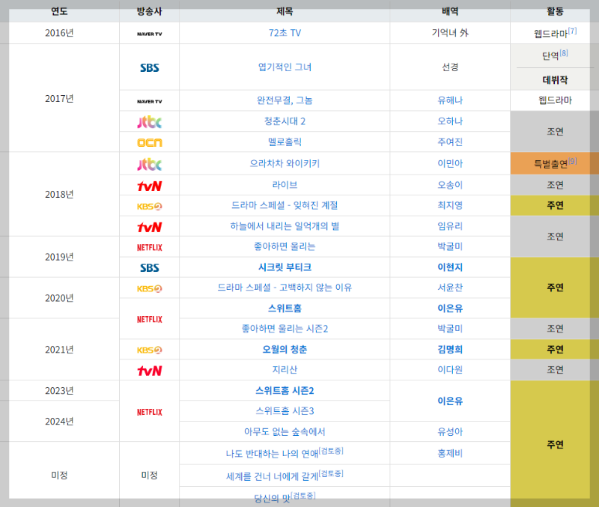Click the 임유리 character link
Screen dimensions: 599x507
click(x=450, y=226)
